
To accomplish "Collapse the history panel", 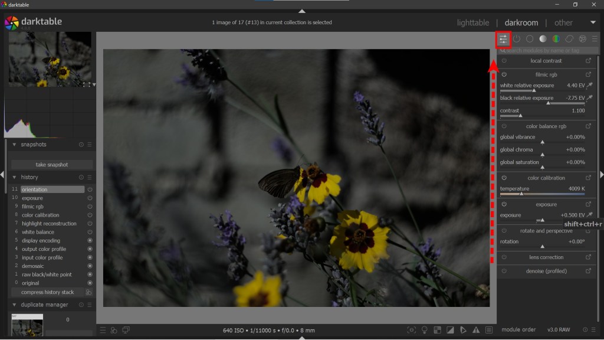I will point(15,177).
